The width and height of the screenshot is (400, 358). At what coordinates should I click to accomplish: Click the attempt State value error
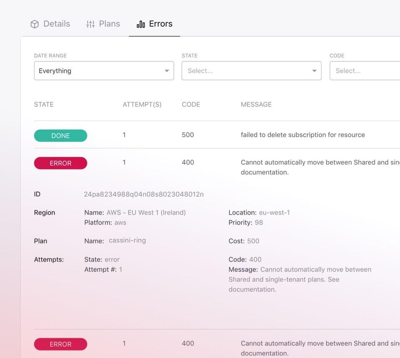tap(112, 260)
